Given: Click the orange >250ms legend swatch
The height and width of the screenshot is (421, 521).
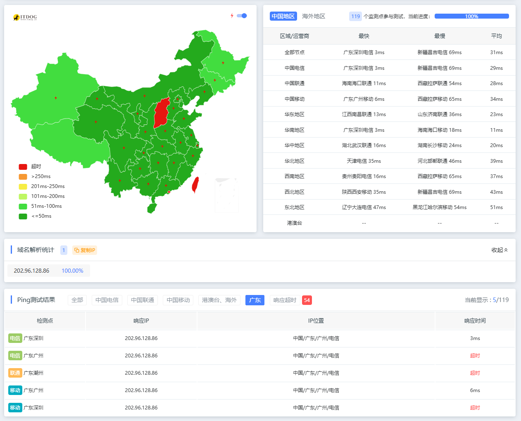Looking at the screenshot, I should click(23, 176).
